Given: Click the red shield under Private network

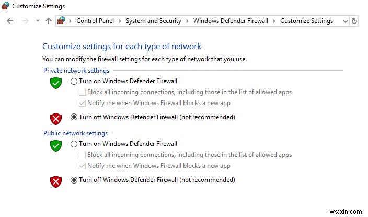Looking at the screenshot, I should point(56,119).
